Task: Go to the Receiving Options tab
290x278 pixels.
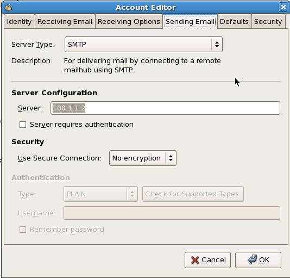Action: (129, 22)
